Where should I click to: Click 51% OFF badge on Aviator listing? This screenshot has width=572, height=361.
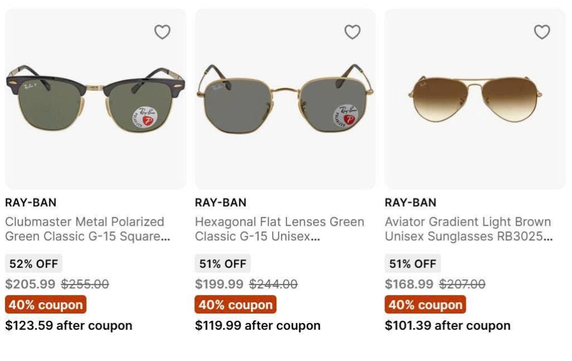tap(413, 264)
